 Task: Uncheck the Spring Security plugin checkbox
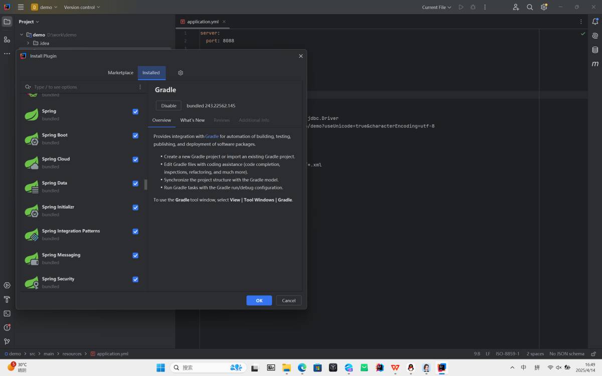point(135,279)
